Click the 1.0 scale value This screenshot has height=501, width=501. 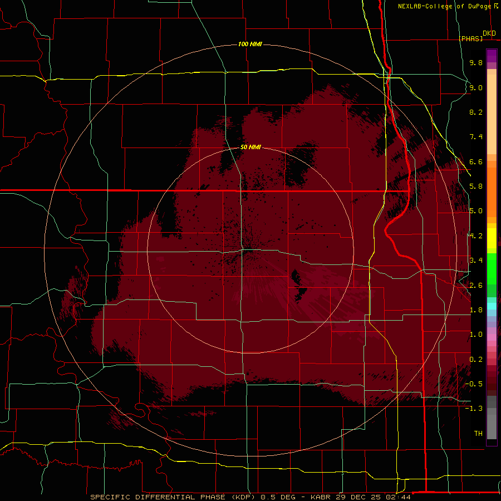coord(476,335)
